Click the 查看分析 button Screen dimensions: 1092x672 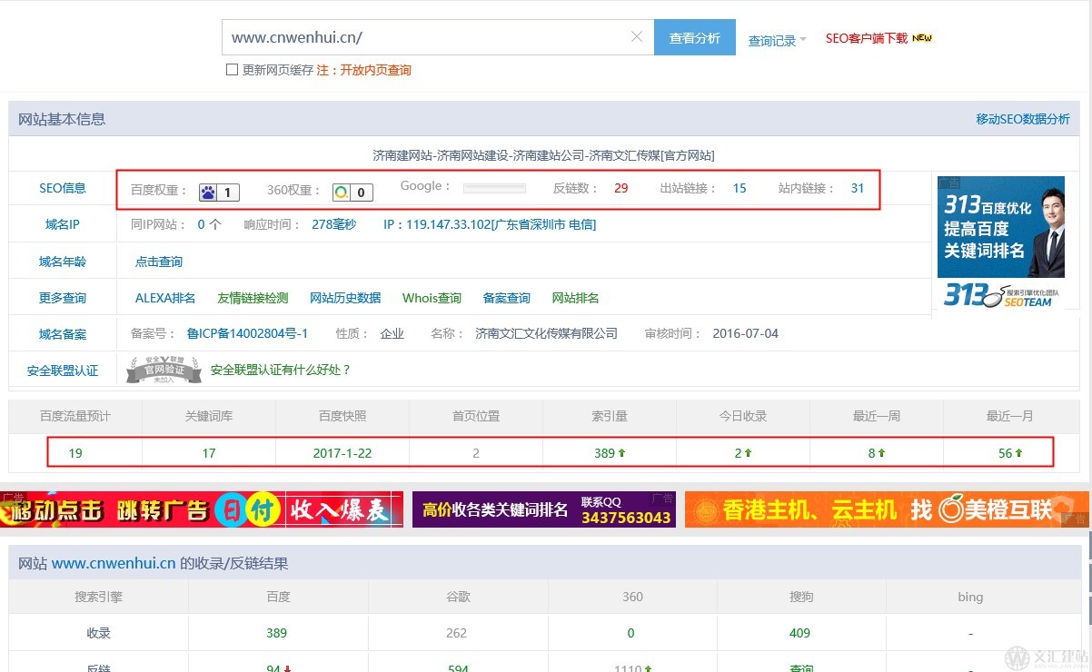[x=695, y=37]
